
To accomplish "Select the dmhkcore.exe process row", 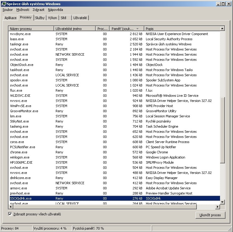I will click(114, 178).
